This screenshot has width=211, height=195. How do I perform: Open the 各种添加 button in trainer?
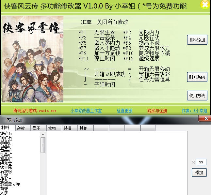tap(197, 40)
